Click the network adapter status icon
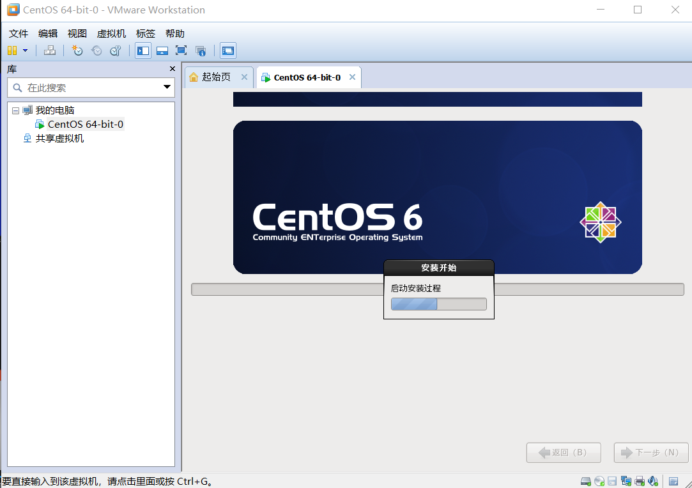692x488 pixels. [626, 482]
